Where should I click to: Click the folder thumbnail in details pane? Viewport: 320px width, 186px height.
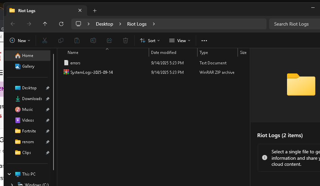301,85
